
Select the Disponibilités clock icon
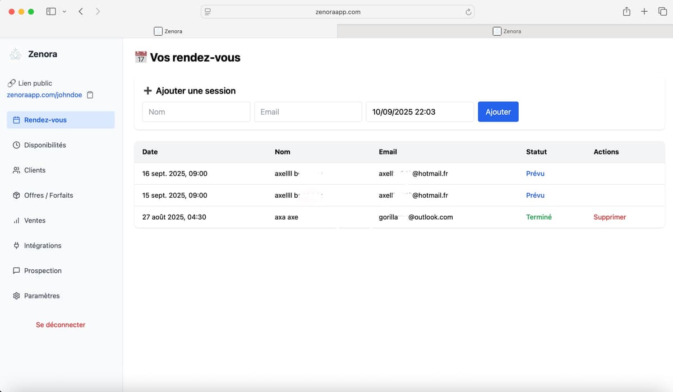coord(16,144)
